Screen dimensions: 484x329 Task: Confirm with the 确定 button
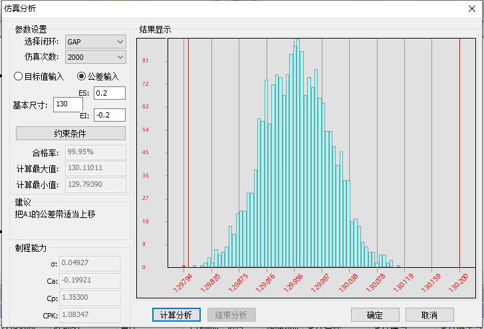(375, 314)
